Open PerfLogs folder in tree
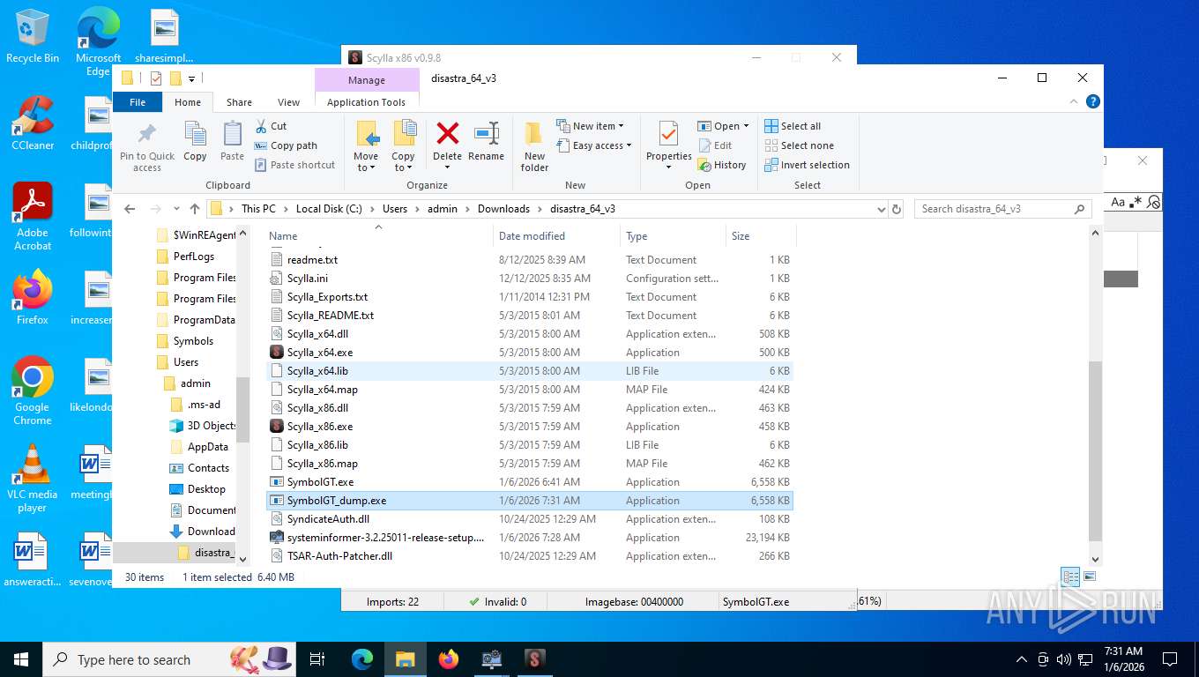Viewport: 1199px width, 677px height. click(193, 257)
